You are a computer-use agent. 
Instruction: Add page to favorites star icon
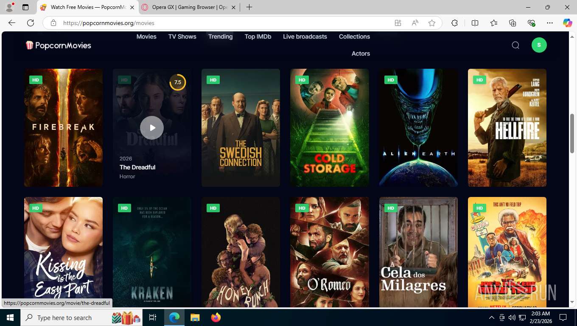point(432,23)
